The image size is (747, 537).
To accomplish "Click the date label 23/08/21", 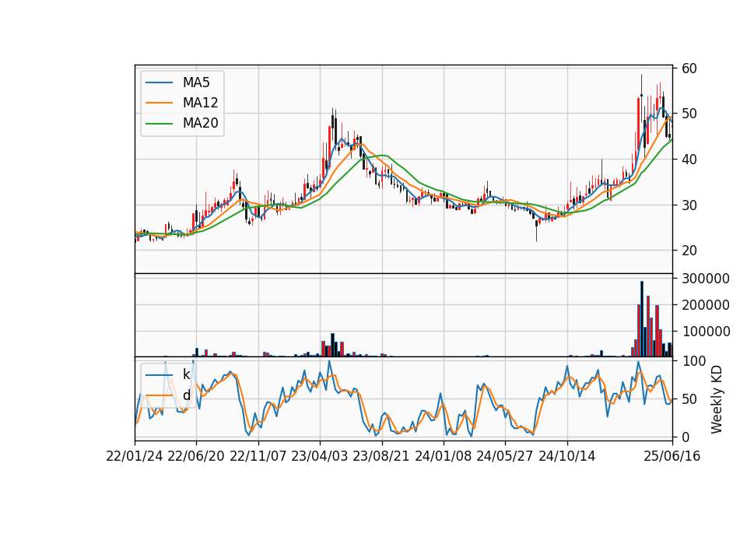I will coord(381,456).
